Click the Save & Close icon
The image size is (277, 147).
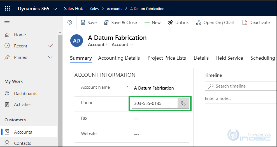click(106, 22)
